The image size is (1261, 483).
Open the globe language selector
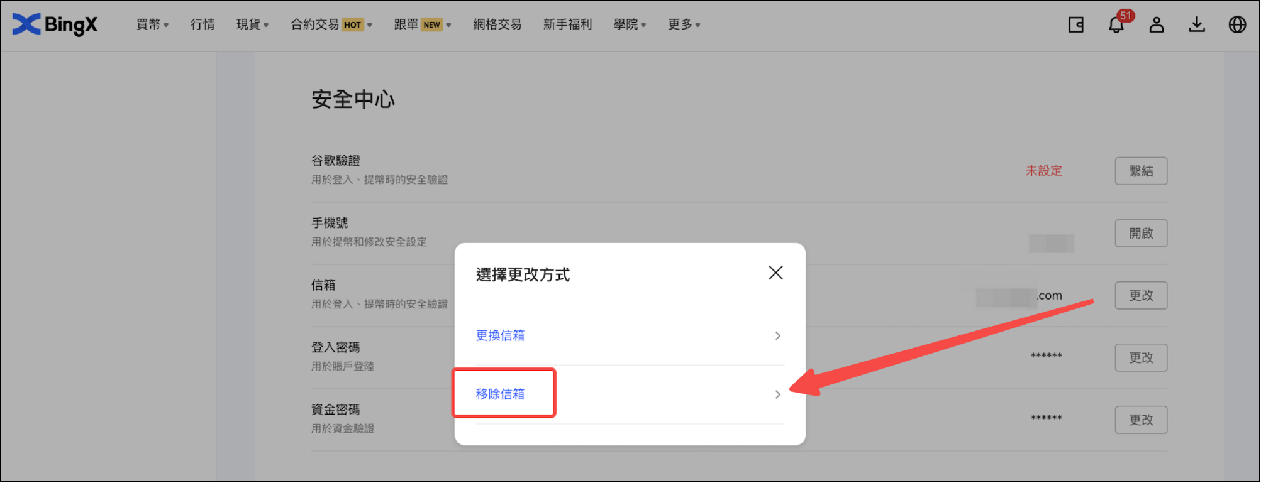[1236, 25]
